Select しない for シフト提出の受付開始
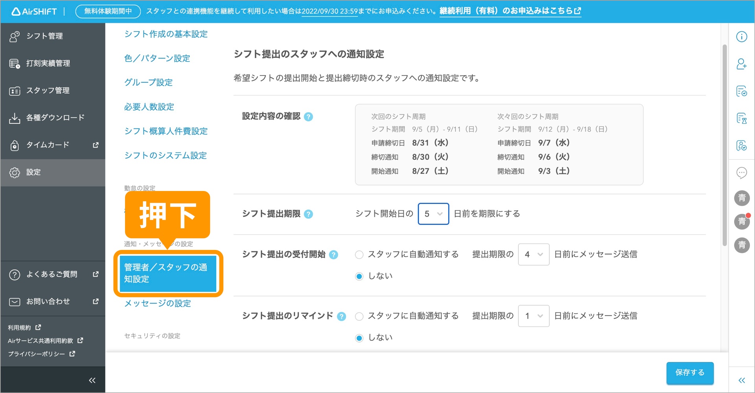The image size is (755, 393). pos(359,276)
